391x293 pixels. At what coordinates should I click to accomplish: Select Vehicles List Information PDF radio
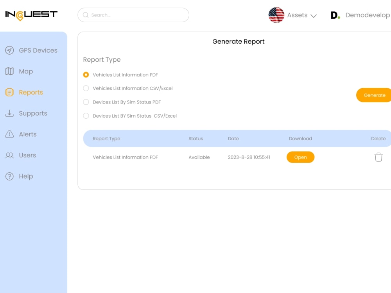coord(86,75)
